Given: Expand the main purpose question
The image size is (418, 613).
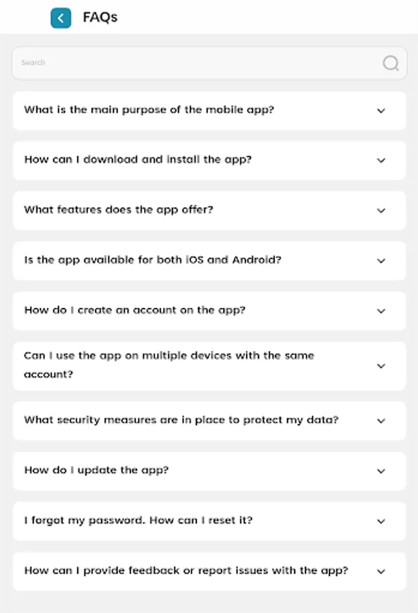Looking at the screenshot, I should (381, 110).
